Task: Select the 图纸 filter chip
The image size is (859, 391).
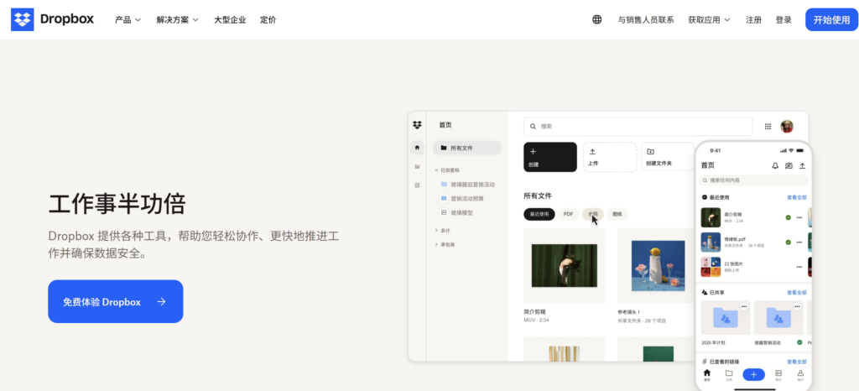Action: point(617,214)
